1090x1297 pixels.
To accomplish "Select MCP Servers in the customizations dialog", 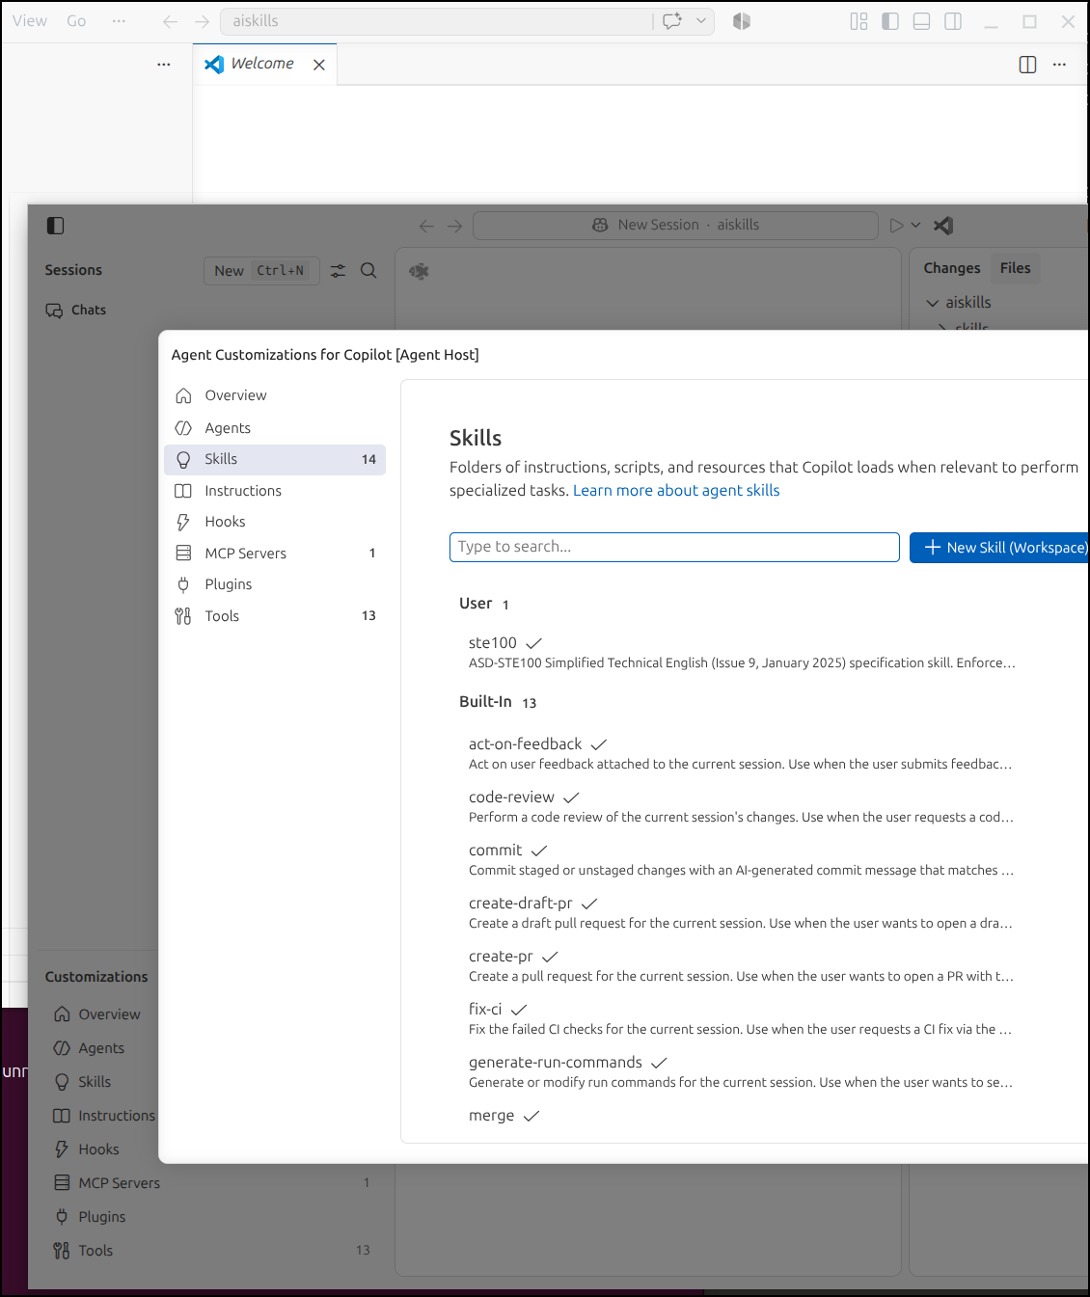I will click(275, 554).
